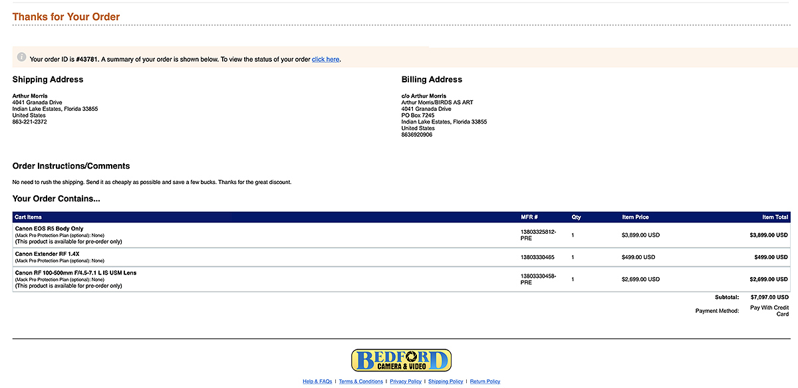Click the "Shipping Address" heading
Image resolution: width=798 pixels, height=388 pixels.
click(48, 80)
